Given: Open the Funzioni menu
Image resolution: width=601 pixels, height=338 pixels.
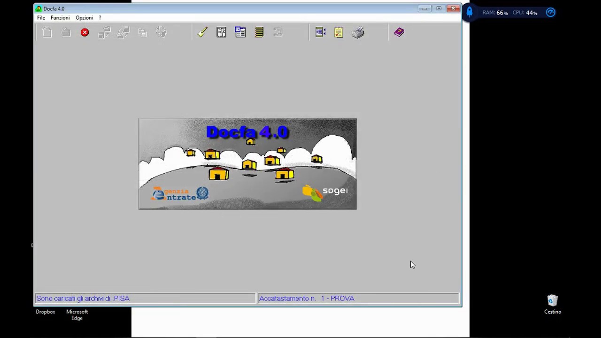Looking at the screenshot, I should point(60,18).
